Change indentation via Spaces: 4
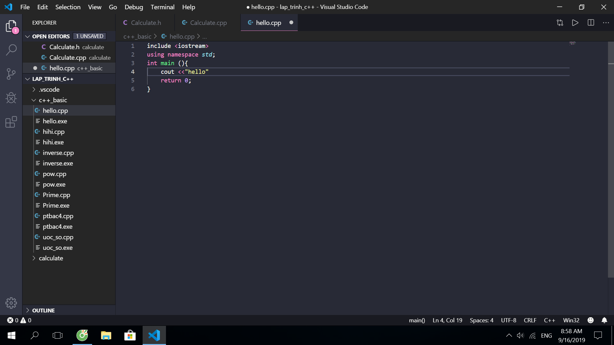Screen dimensions: 614x345 (x=482, y=320)
